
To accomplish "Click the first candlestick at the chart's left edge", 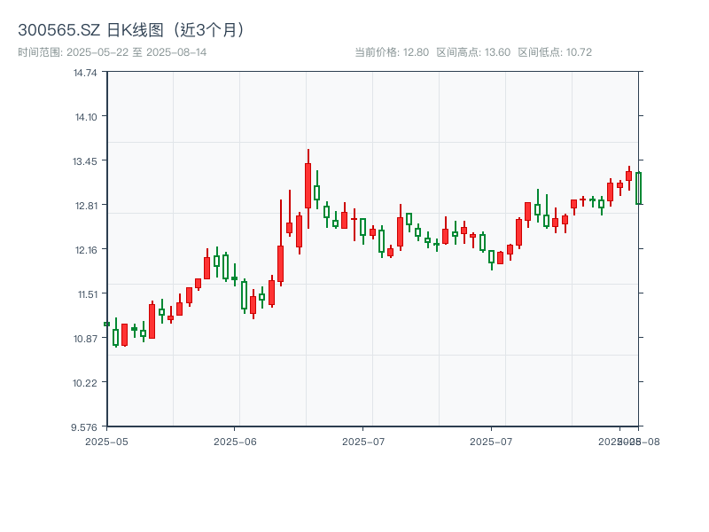I will click(107, 324).
